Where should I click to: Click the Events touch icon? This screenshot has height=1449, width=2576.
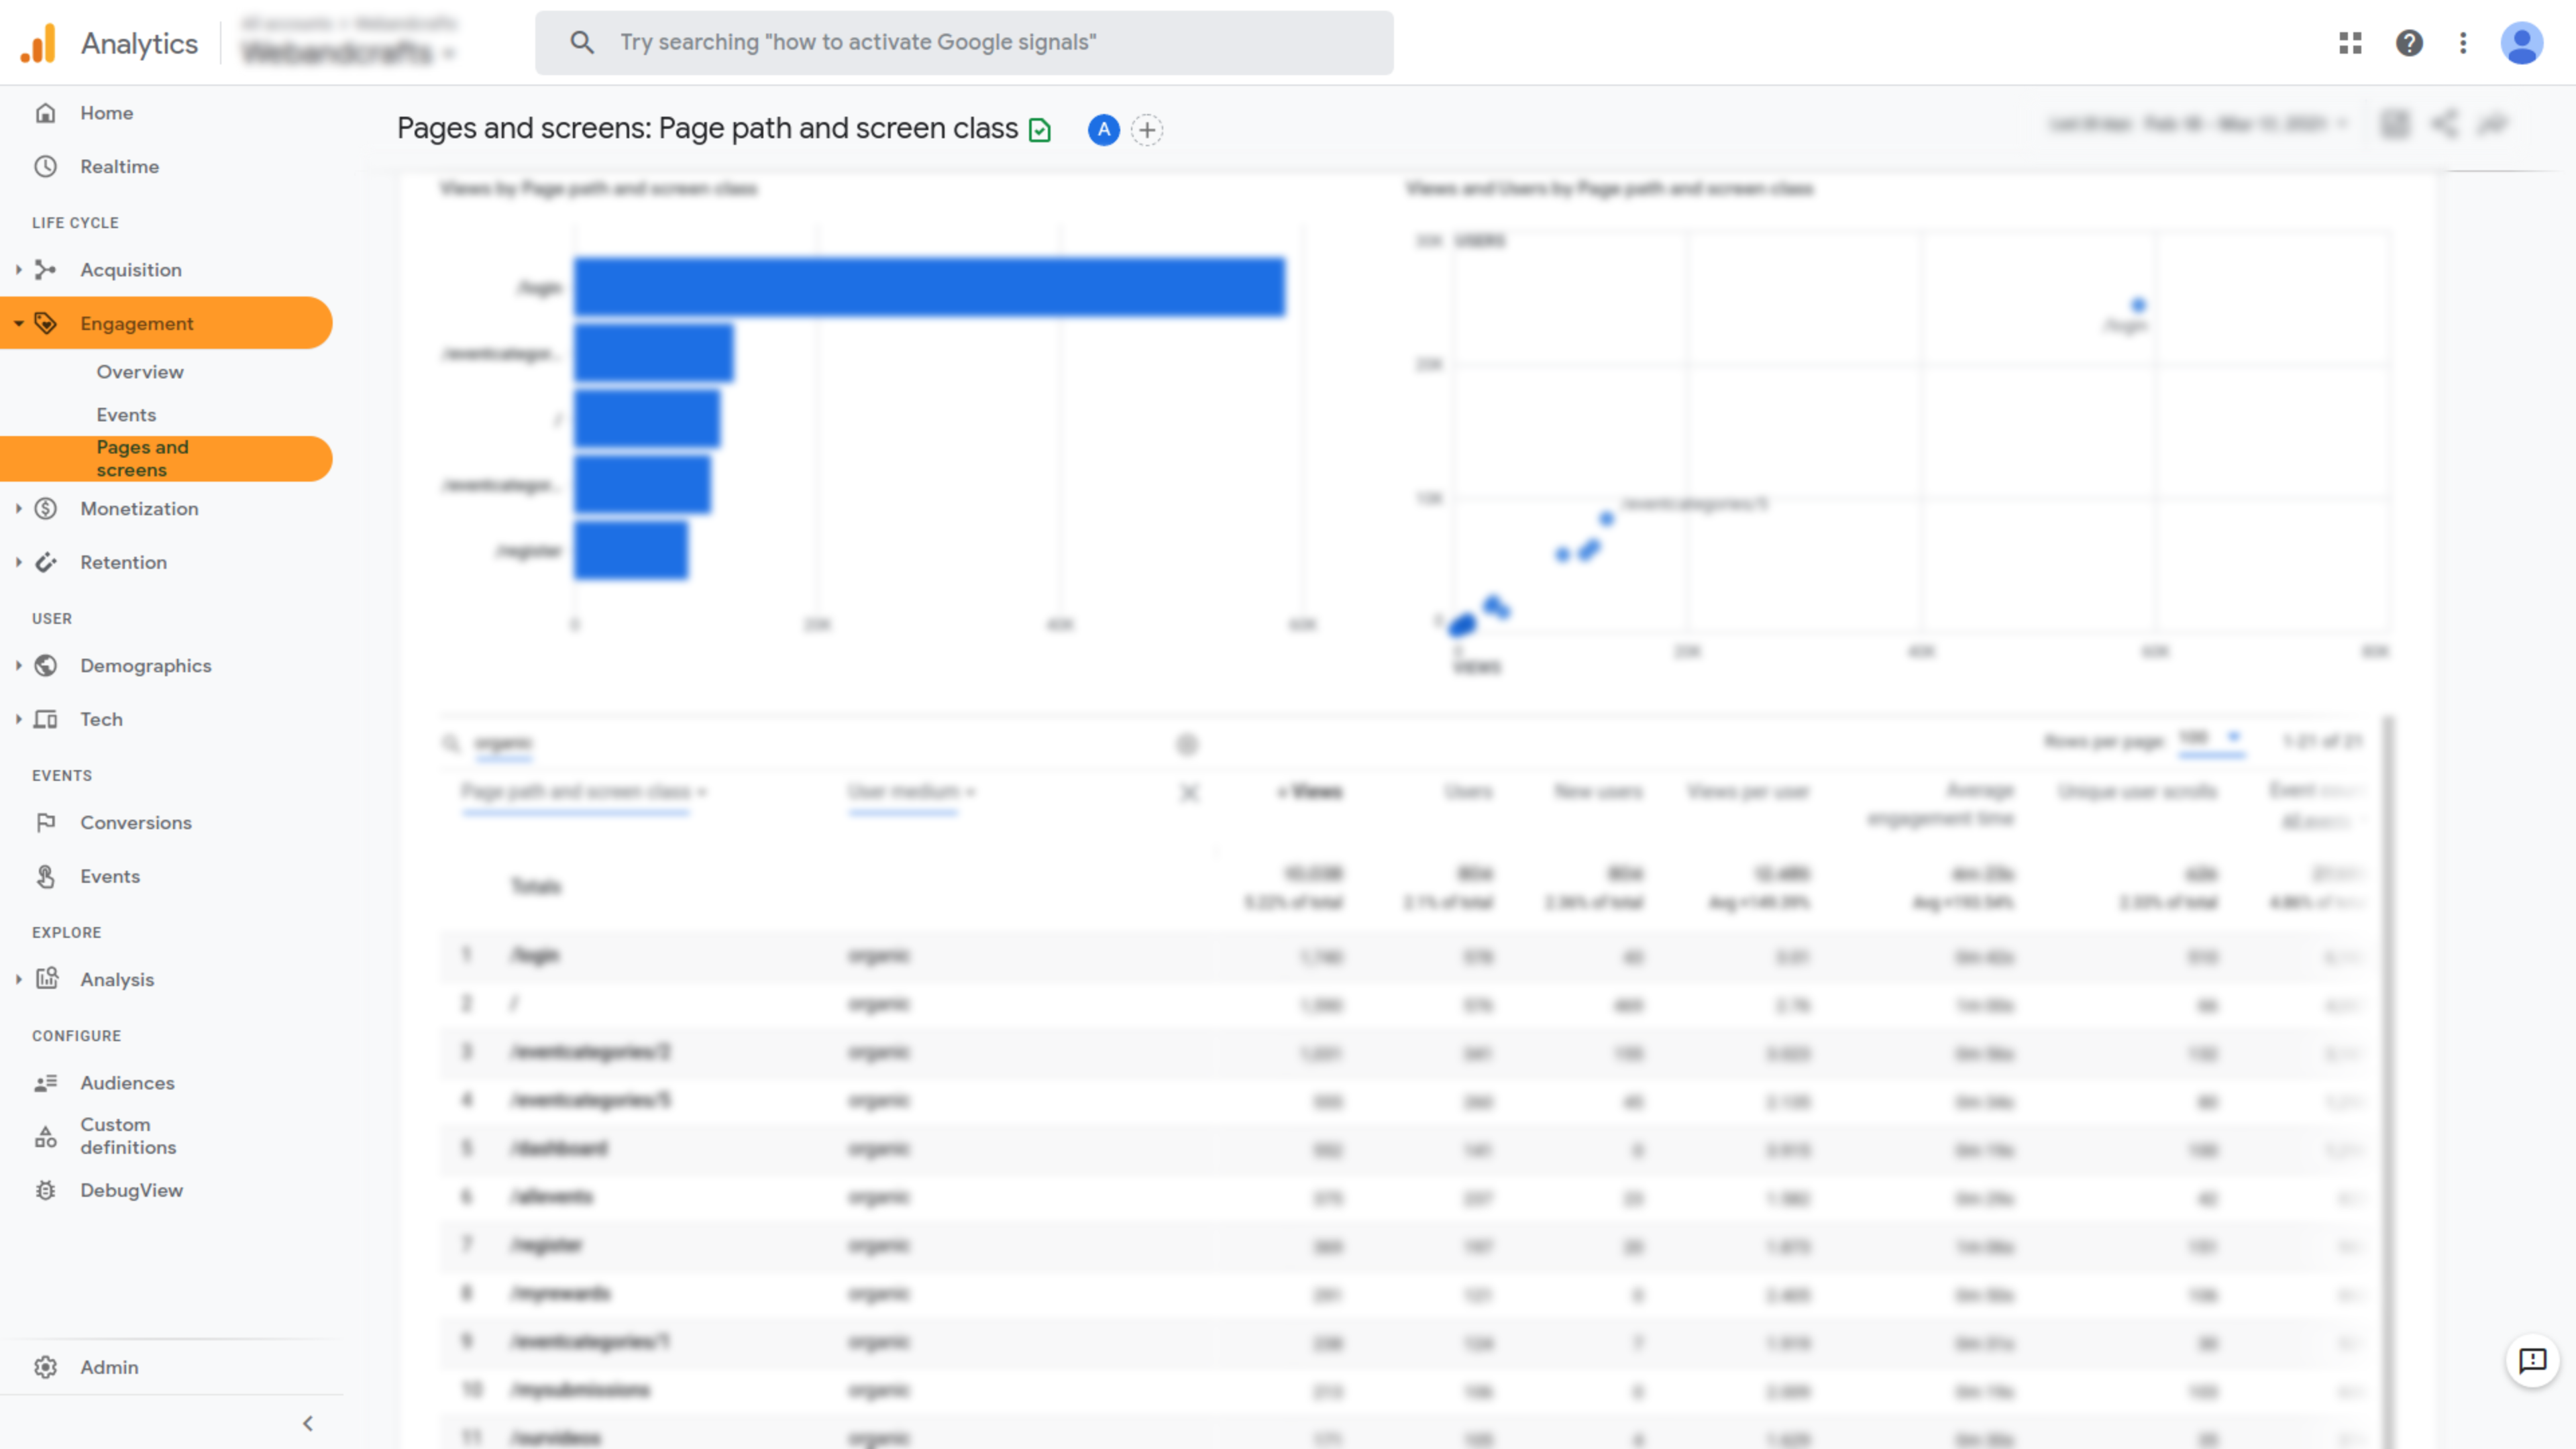pyautogui.click(x=45, y=876)
